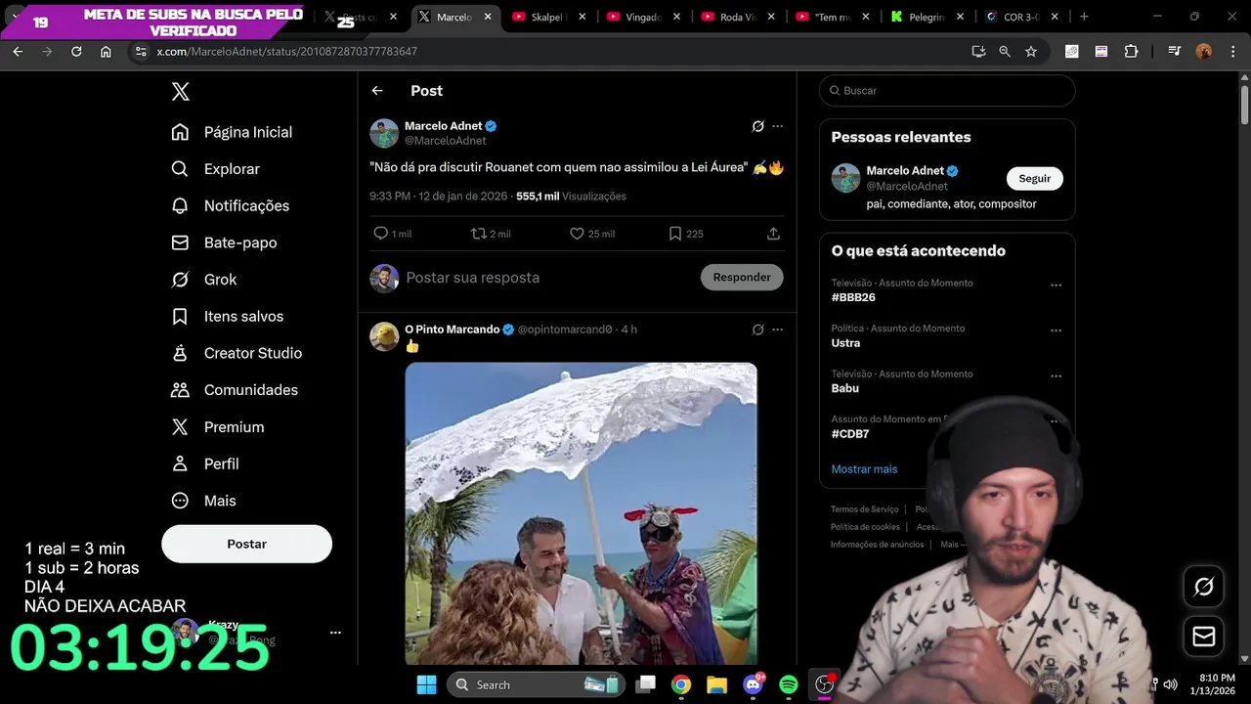Open the #CDB7 trending topic

[x=850, y=434]
